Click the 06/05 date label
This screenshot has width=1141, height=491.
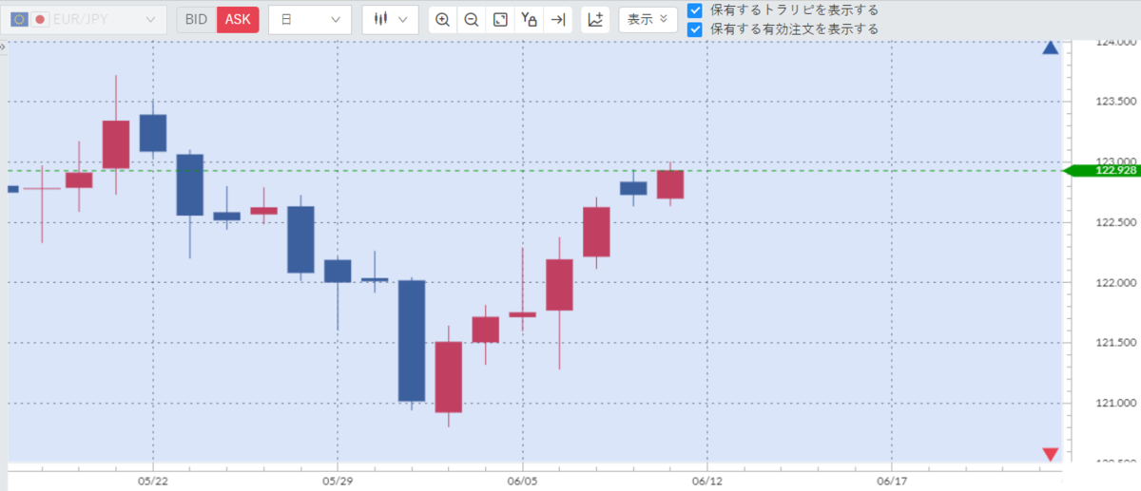523,482
